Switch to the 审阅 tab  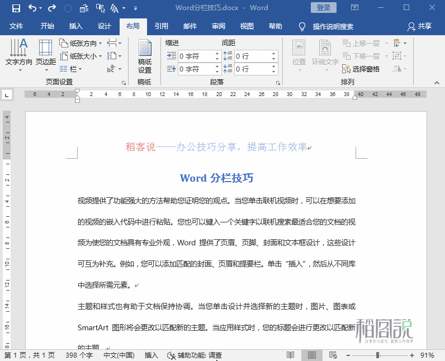coord(219,26)
